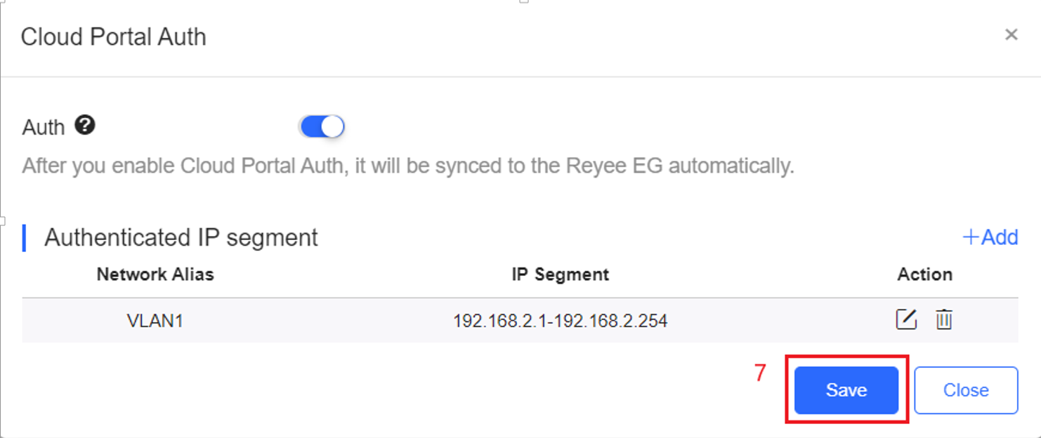The width and height of the screenshot is (1041, 438).
Task: Click the Auth help question mark icon
Action: 85,126
